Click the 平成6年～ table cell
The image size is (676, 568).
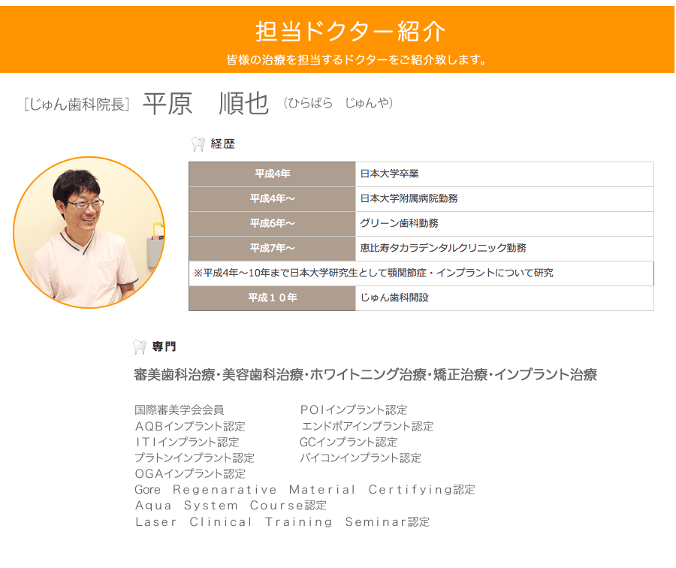click(272, 223)
